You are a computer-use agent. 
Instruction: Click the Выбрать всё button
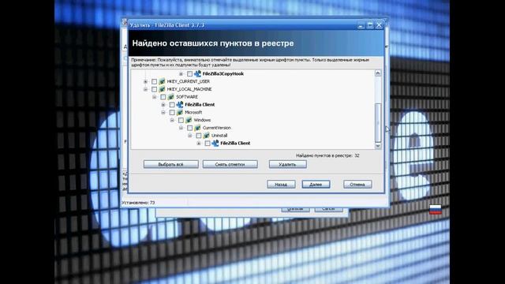click(x=171, y=164)
